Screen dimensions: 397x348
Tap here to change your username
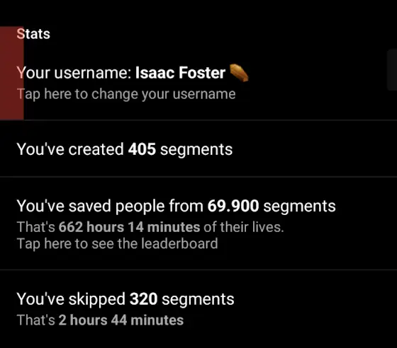(x=126, y=94)
